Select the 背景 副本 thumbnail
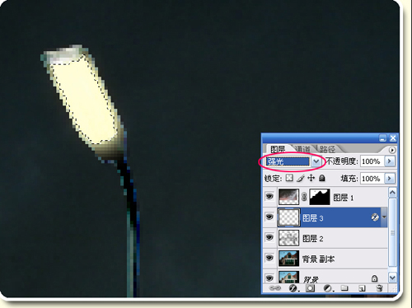The width and height of the screenshot is (412, 308). click(288, 258)
